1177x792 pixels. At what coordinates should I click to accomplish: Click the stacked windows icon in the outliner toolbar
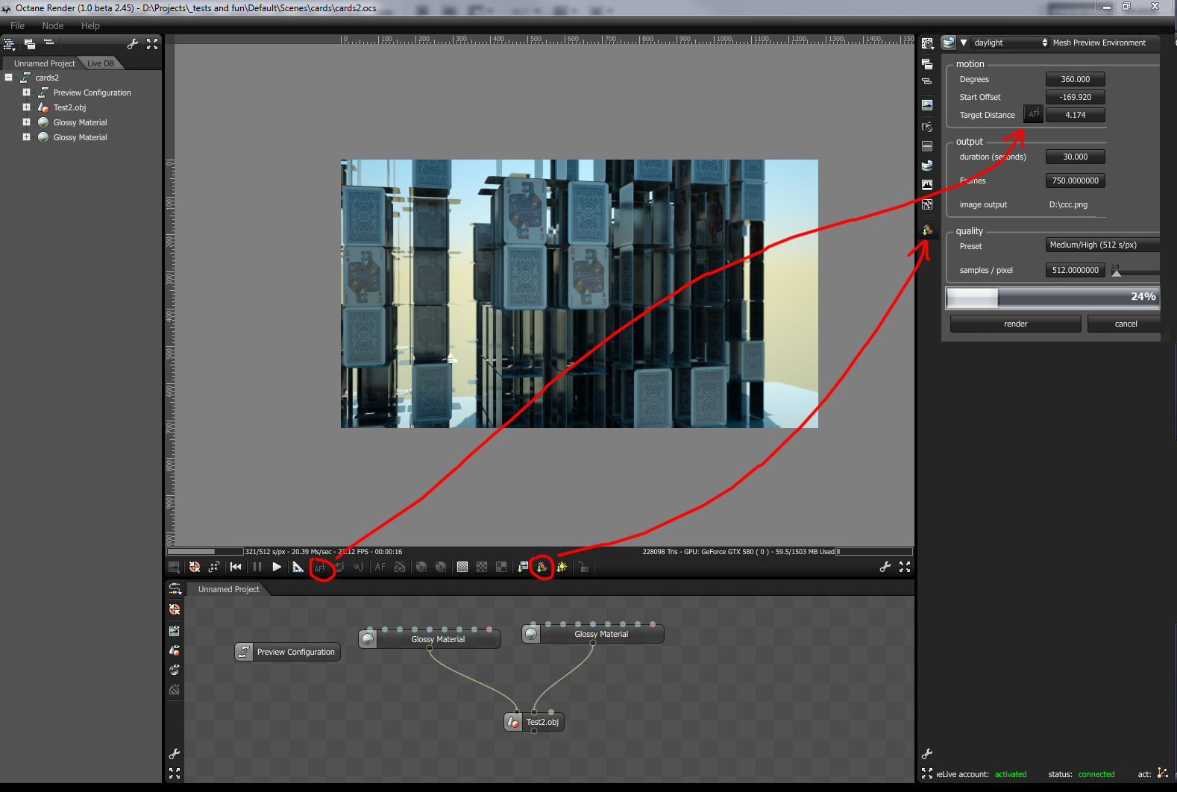click(x=30, y=44)
